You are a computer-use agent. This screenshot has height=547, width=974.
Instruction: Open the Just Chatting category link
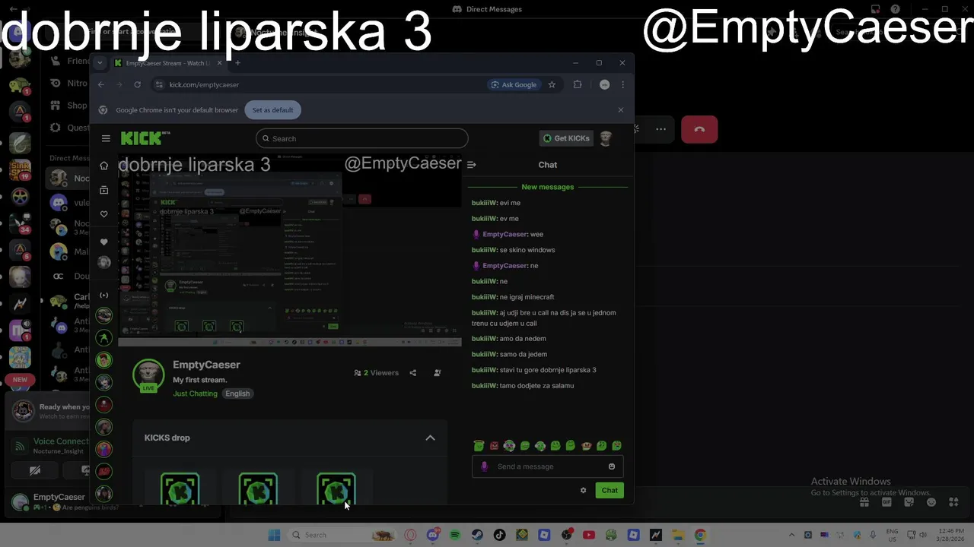point(195,394)
